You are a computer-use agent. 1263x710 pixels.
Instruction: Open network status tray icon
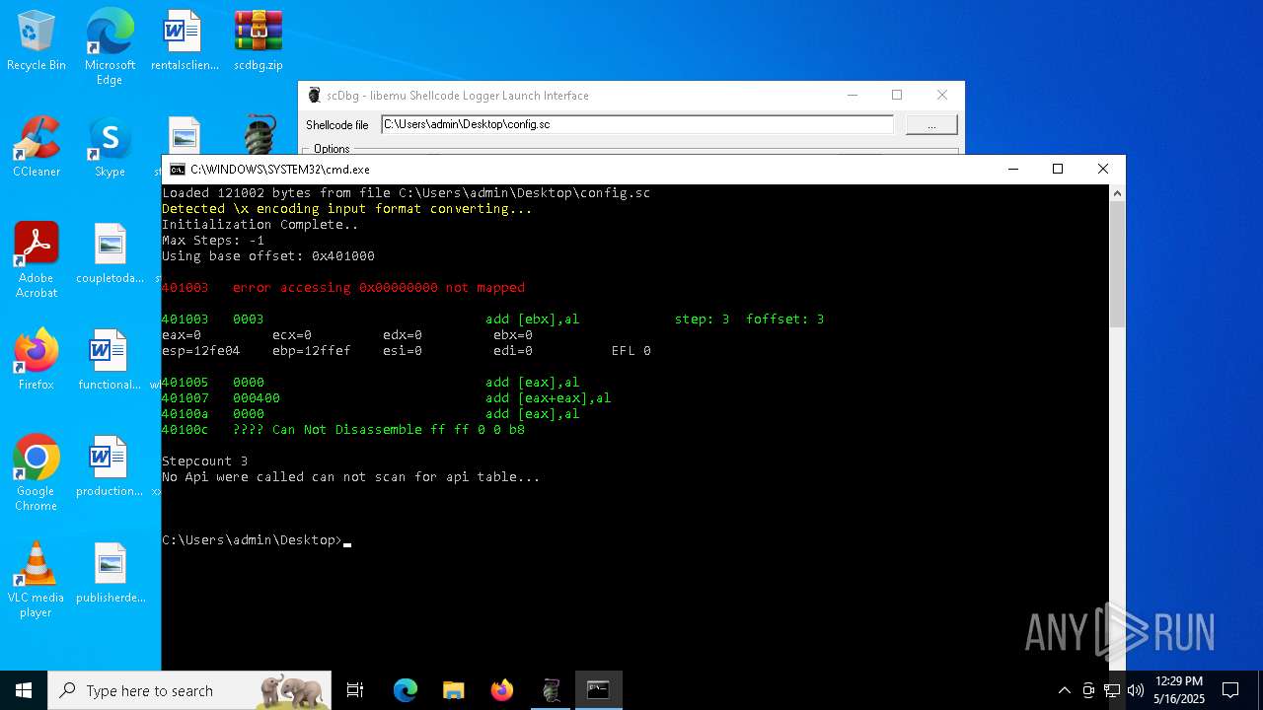click(1112, 690)
